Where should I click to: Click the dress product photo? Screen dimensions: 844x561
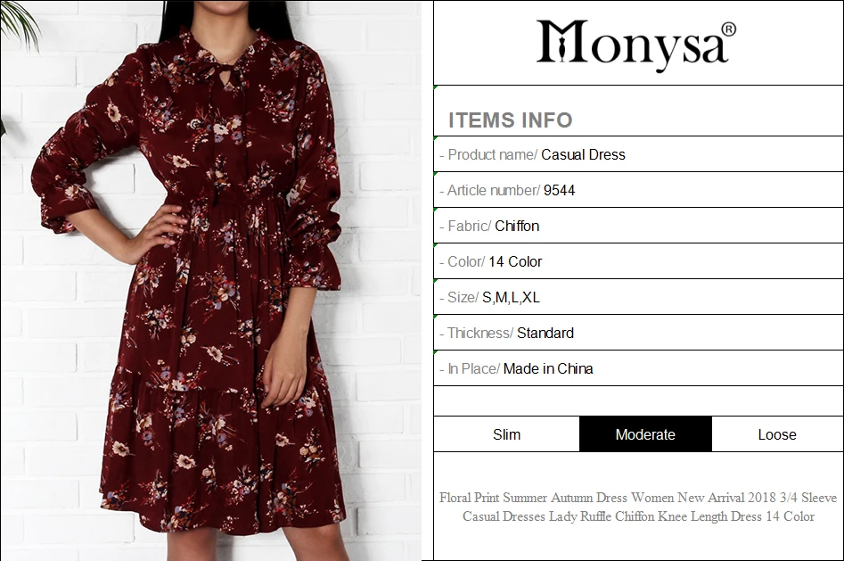pos(211,280)
